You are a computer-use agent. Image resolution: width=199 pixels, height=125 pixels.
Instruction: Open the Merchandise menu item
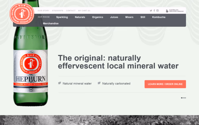(x=51, y=23)
